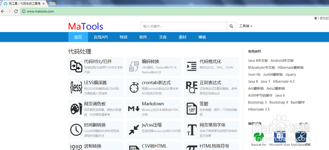Expand the 工具箱 dropdown
The image size is (329, 150).
pos(246,26)
